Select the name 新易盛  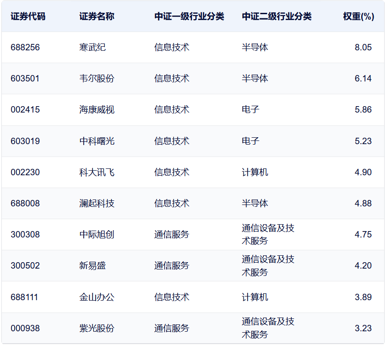92,266
